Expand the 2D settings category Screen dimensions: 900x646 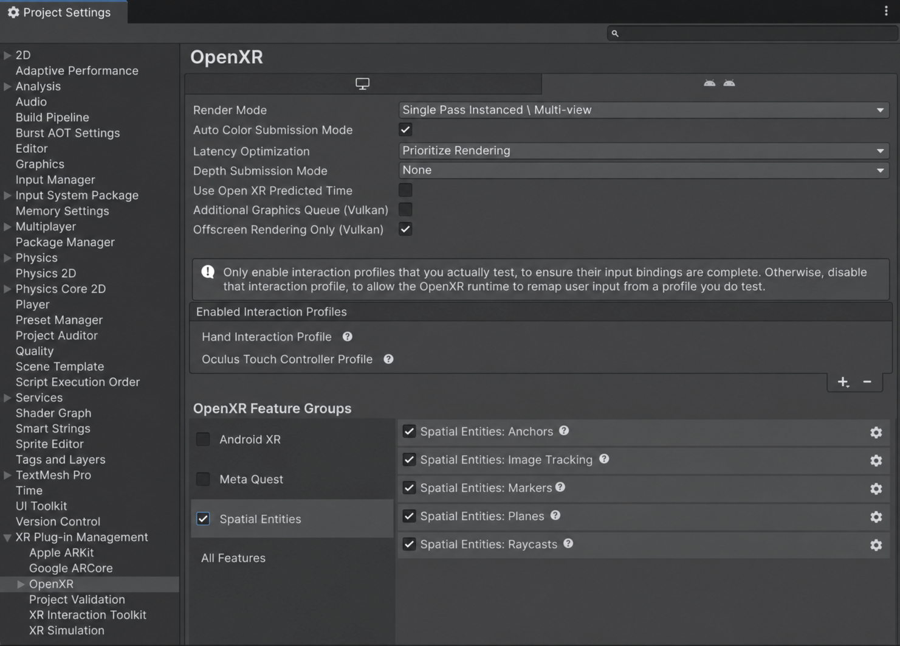[7, 55]
